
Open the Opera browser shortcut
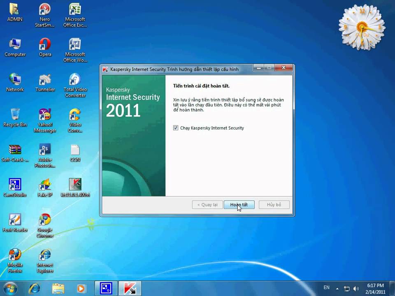45,47
